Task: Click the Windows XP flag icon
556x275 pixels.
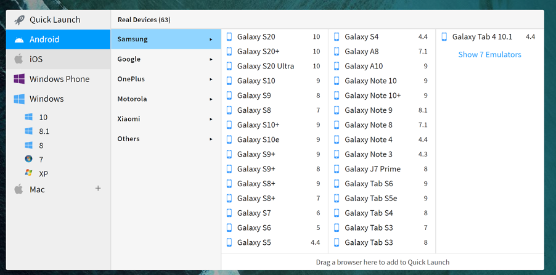Action: point(29,173)
